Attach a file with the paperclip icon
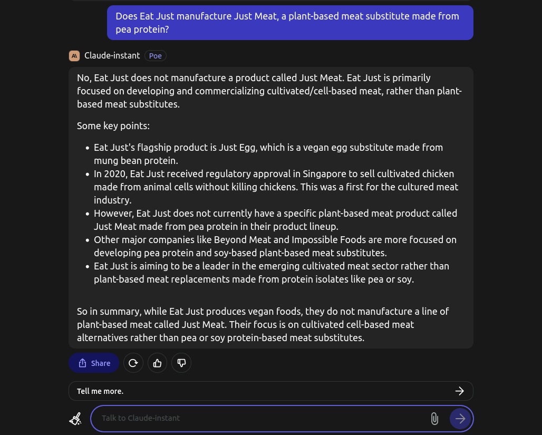542x435 pixels. (x=434, y=419)
